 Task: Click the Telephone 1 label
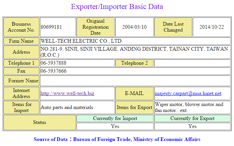coord(21,63)
